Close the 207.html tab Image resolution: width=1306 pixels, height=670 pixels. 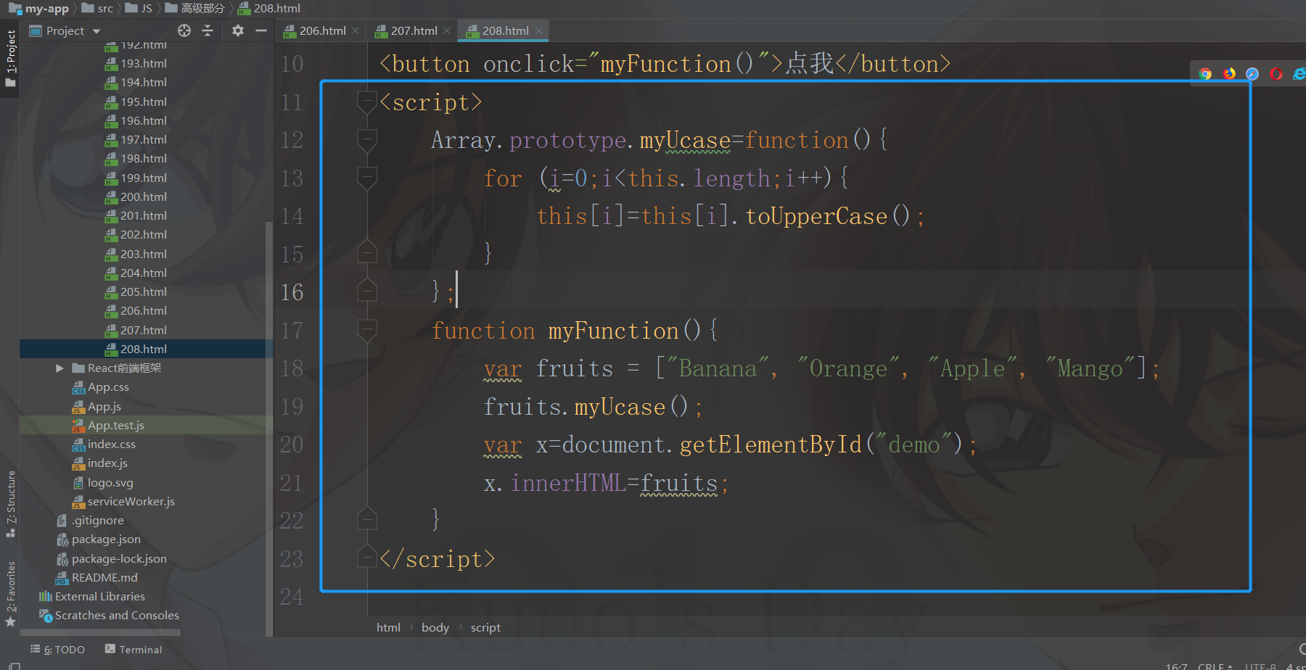(x=447, y=30)
